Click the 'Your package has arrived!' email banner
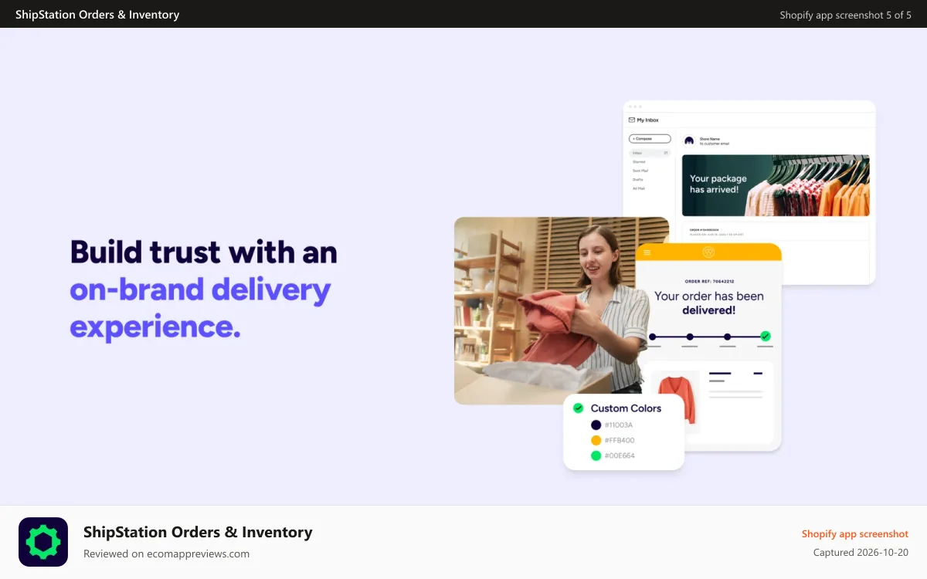Image resolution: width=927 pixels, height=579 pixels. point(776,185)
